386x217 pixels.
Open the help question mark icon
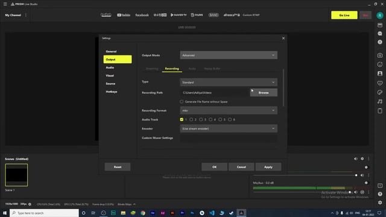pos(380,194)
